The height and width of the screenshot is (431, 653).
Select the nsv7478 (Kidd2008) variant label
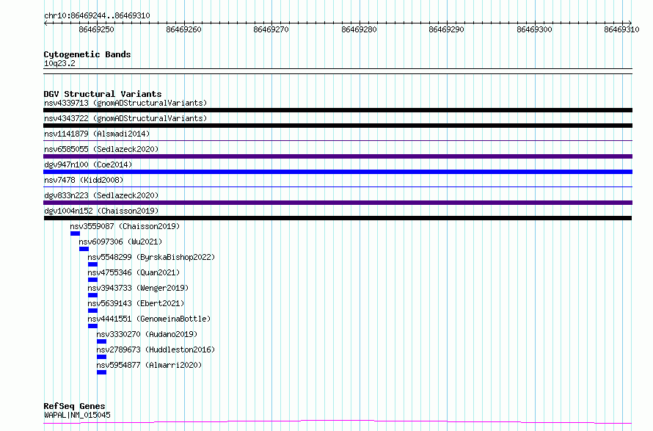click(84, 180)
